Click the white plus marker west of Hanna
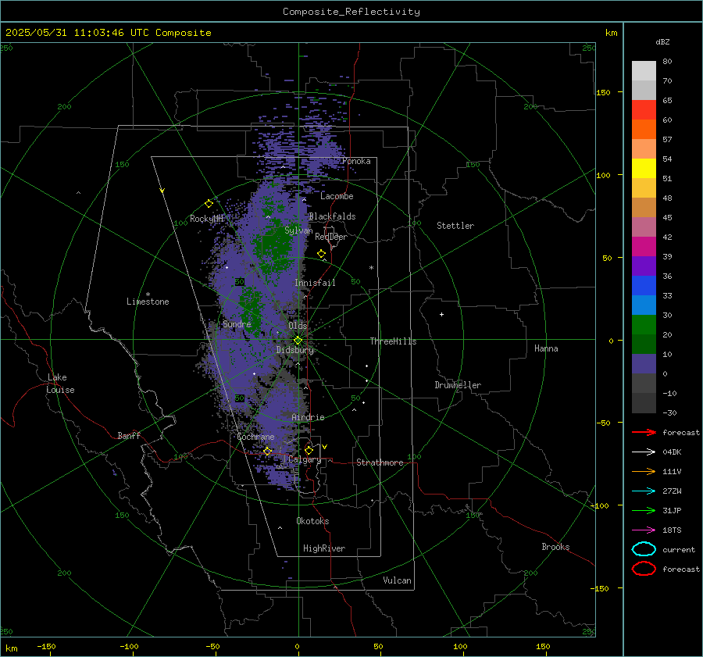 click(x=441, y=314)
